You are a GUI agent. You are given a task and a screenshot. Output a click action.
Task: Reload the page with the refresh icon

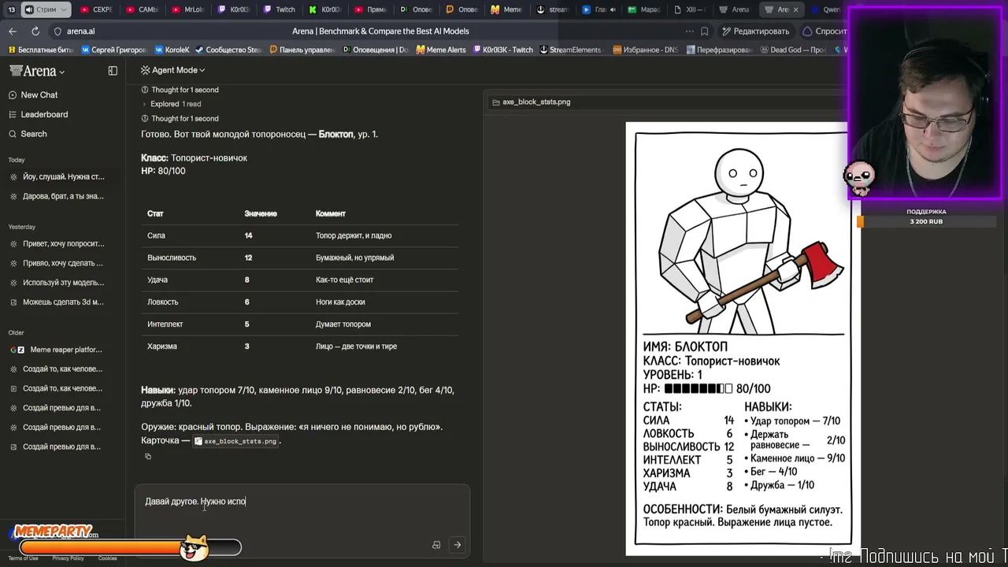tap(35, 31)
